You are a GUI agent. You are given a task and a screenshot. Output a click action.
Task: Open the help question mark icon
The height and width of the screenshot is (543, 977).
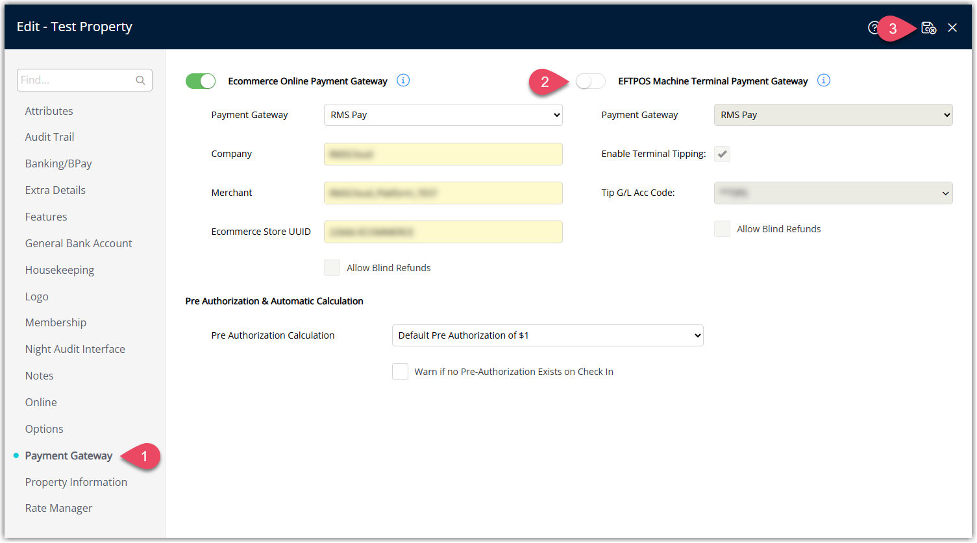pos(874,28)
